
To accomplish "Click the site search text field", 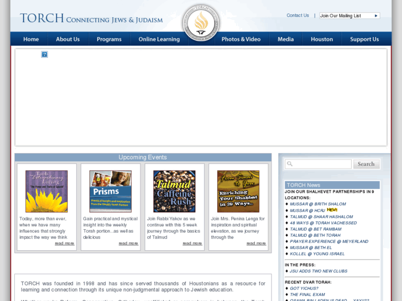I will 318,164.
